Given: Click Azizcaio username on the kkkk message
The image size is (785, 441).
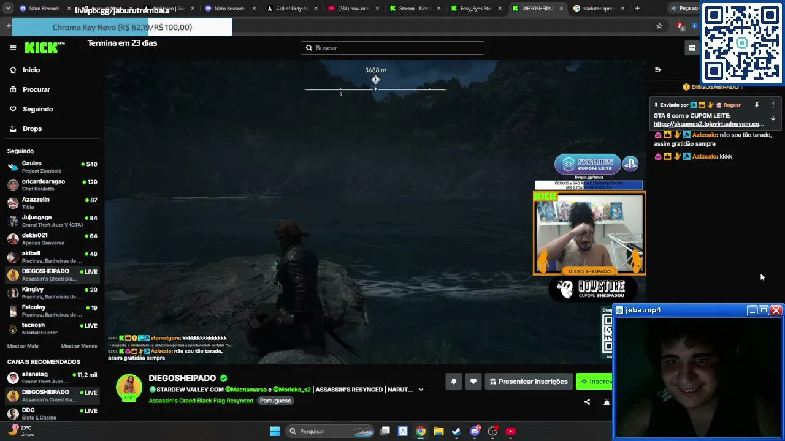Looking at the screenshot, I should (705, 156).
